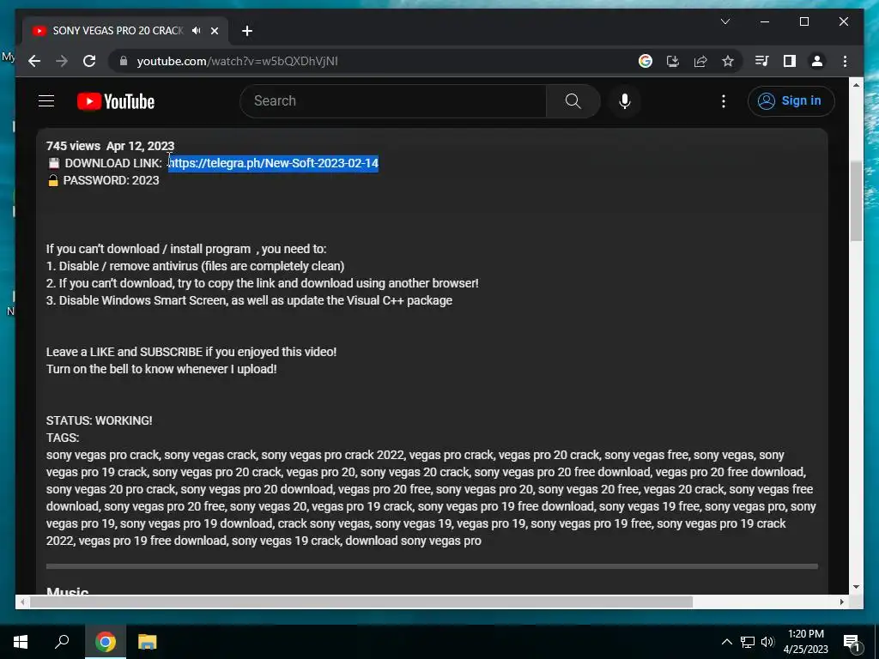Click 'Disable / remove antivirus' line

[x=195, y=266]
